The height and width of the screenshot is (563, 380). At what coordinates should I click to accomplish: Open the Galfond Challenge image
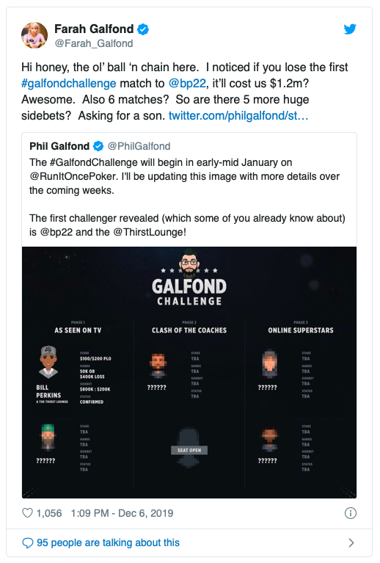click(189, 372)
